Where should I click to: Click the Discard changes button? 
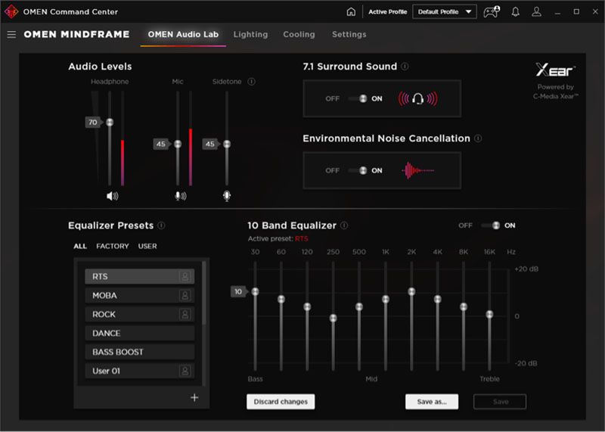pos(281,402)
